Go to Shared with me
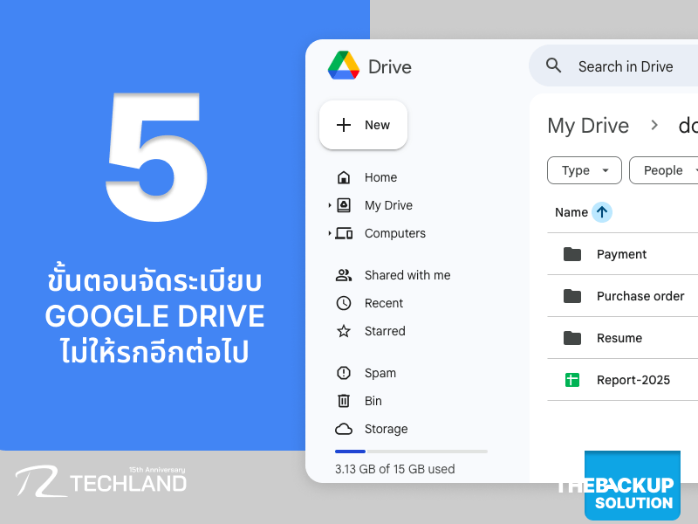 coord(407,275)
